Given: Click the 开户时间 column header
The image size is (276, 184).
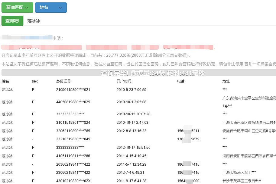Looking at the screenshot, I should 124,81.
